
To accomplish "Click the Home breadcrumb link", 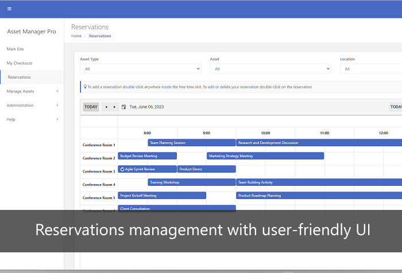I will click(x=76, y=36).
